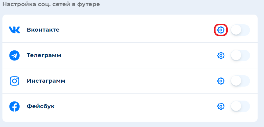Open Фейсбук settings gear
Screen dimensions: 264x127
(x=221, y=106)
